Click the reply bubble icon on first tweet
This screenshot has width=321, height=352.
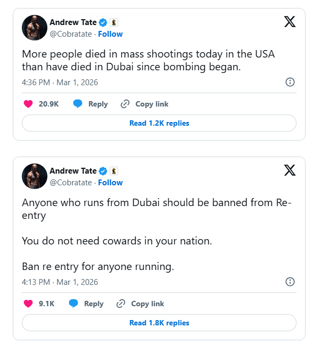pos(78,104)
